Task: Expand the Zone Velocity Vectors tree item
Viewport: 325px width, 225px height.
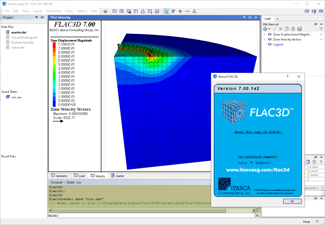Action: [x=265, y=39]
